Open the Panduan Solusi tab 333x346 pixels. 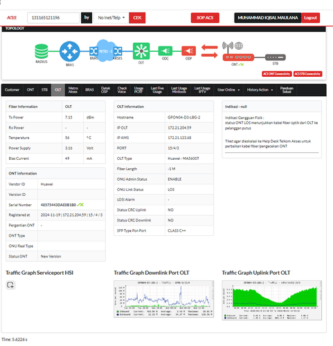click(287, 90)
